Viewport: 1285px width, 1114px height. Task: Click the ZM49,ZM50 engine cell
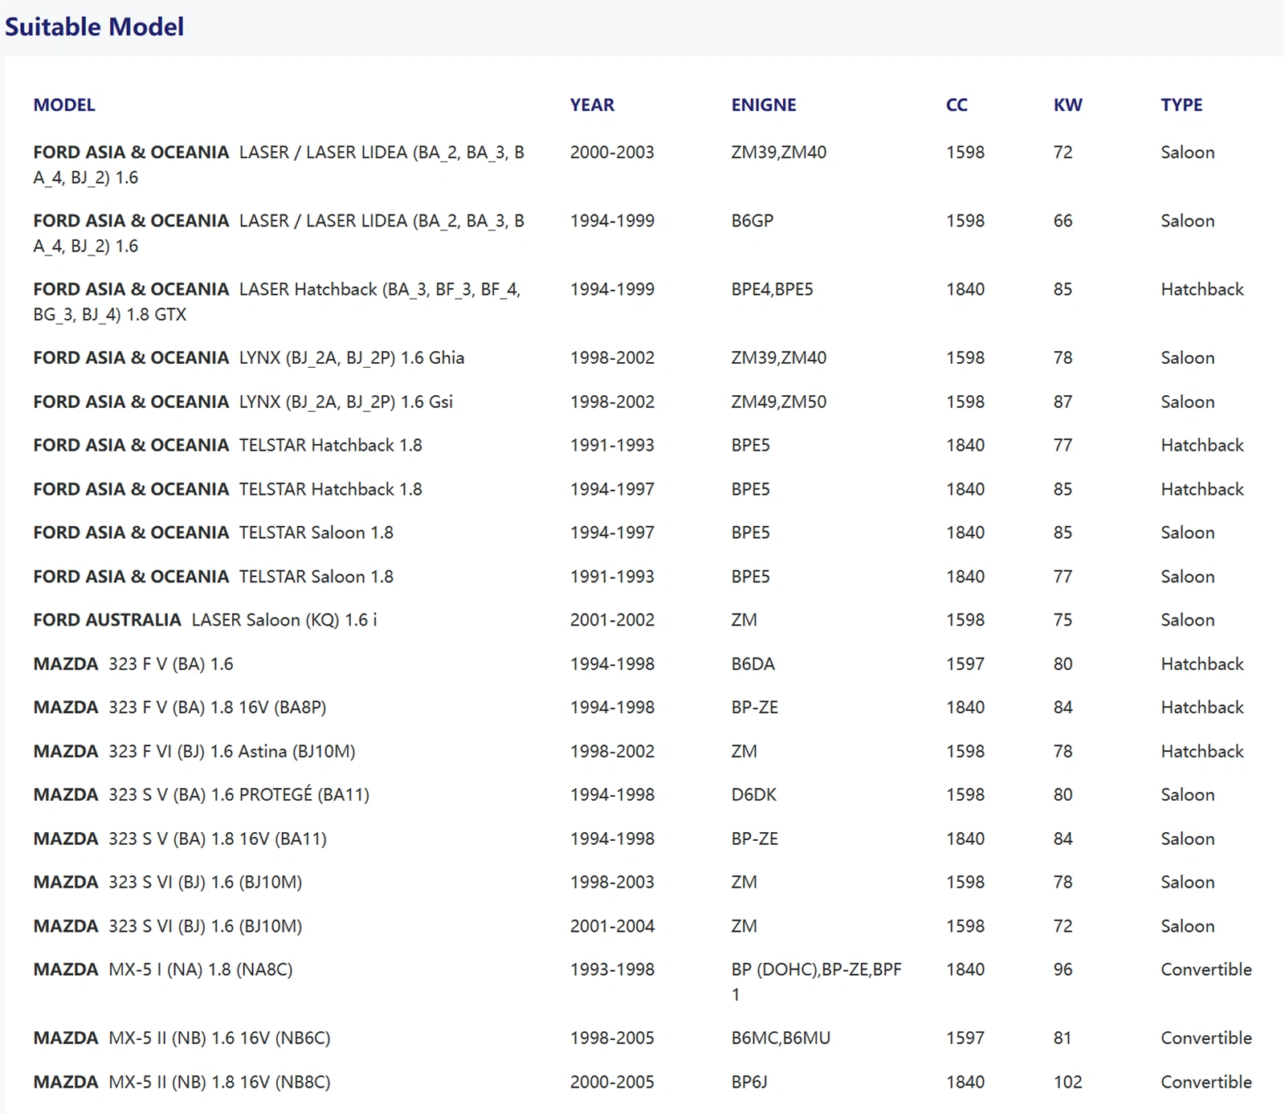(778, 402)
